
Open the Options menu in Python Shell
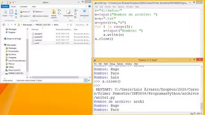point(120,64)
